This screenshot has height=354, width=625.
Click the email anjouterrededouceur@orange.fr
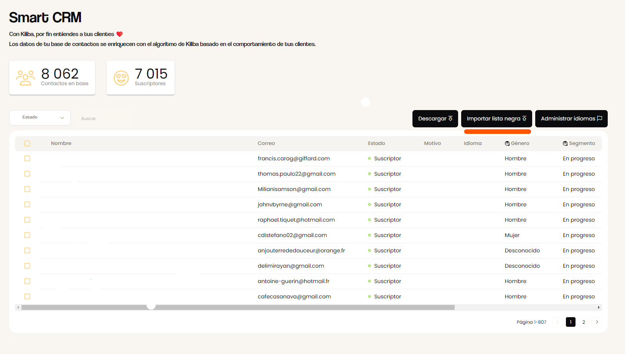[x=301, y=250]
